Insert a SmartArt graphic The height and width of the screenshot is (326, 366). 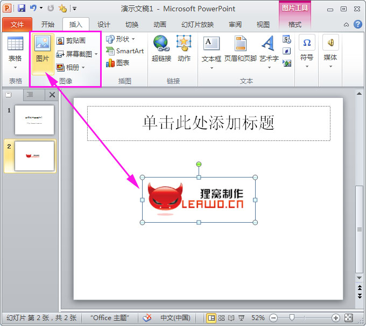pos(125,51)
